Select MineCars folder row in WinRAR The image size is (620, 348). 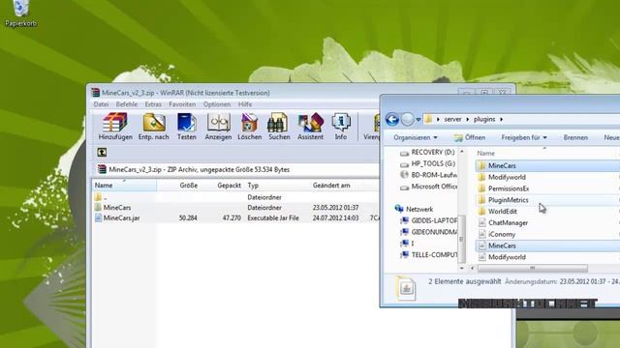coord(234,207)
